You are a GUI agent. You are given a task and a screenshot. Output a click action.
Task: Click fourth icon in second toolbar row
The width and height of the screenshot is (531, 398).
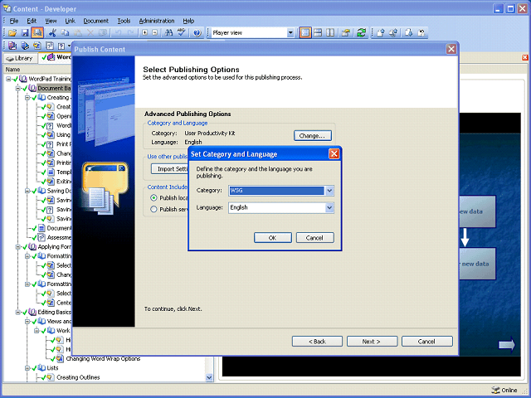50,46
